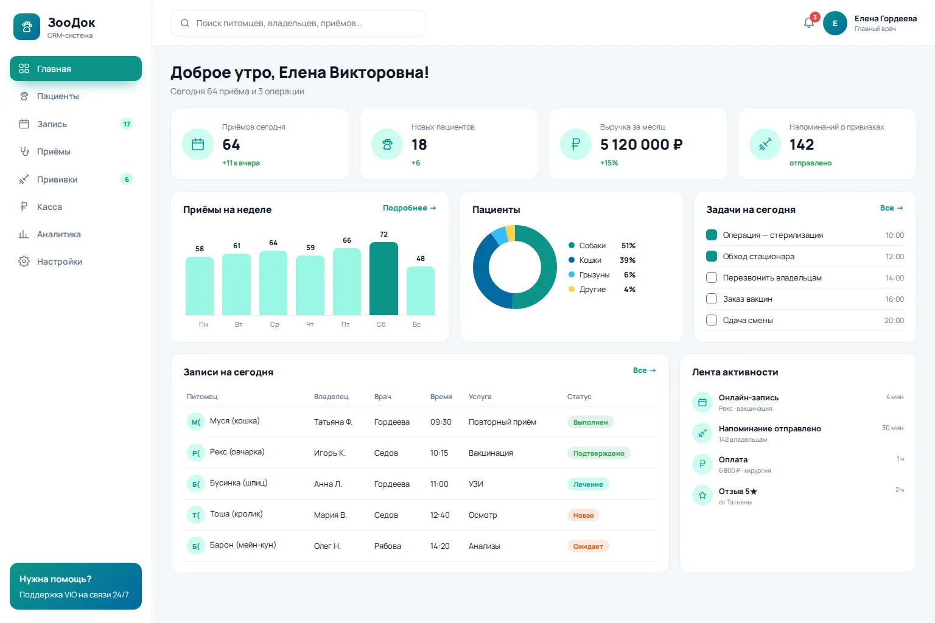935x623 pixels.
Task: Click the search field for pets and owners
Action: (298, 23)
